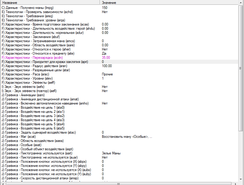Select row Длительность воздействия: герой (ahdu)
This screenshot has width=244, height=185.
[x=119, y=29]
